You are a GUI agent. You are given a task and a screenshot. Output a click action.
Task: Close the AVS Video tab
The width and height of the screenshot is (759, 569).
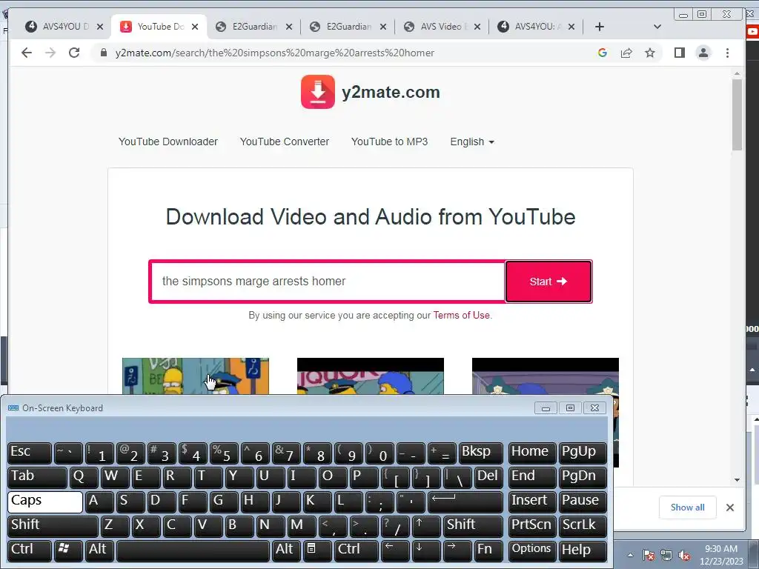pyautogui.click(x=477, y=27)
